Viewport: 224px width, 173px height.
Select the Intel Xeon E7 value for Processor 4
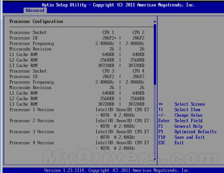coord(122,145)
